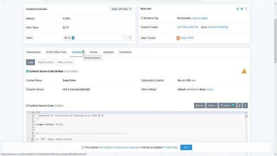Screen dimensions: 277x156
Task: Dismiss cookie banner with Got it button
Action: 186,147
